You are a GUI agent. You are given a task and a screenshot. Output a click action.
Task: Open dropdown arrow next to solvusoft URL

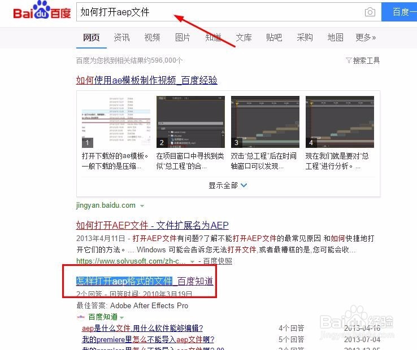pos(192,261)
